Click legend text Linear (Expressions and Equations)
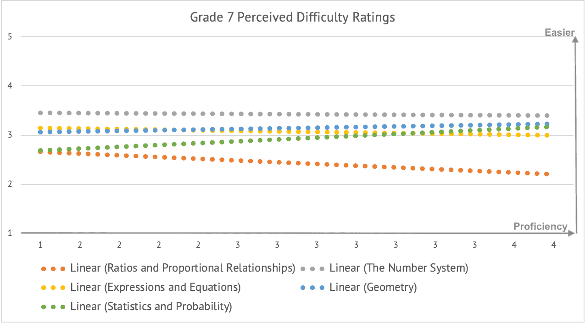 coord(156,288)
